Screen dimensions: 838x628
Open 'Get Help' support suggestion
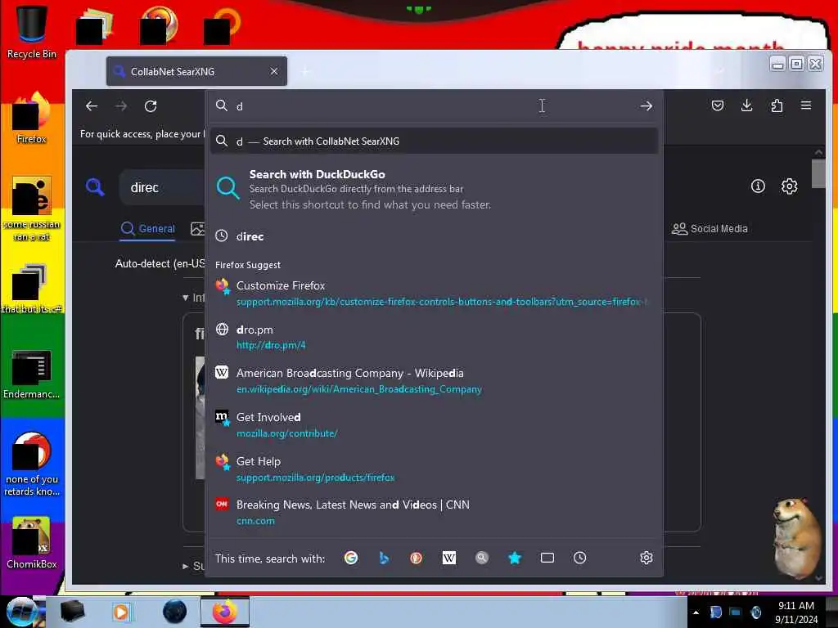pyautogui.click(x=434, y=469)
